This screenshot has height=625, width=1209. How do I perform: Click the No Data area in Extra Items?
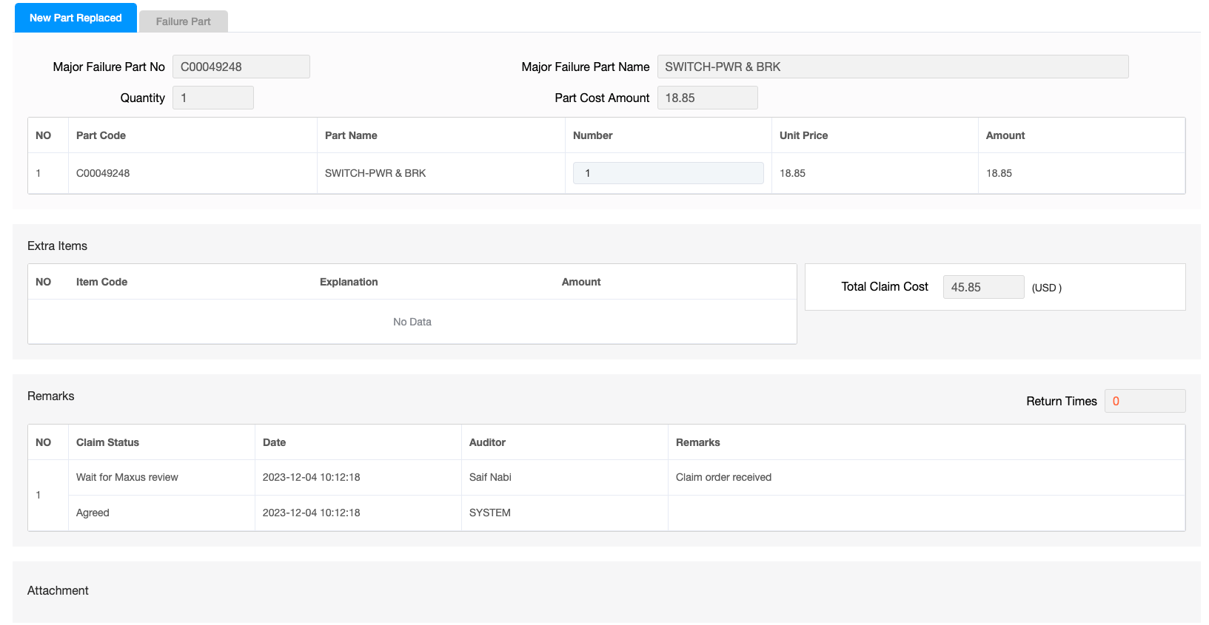point(412,322)
